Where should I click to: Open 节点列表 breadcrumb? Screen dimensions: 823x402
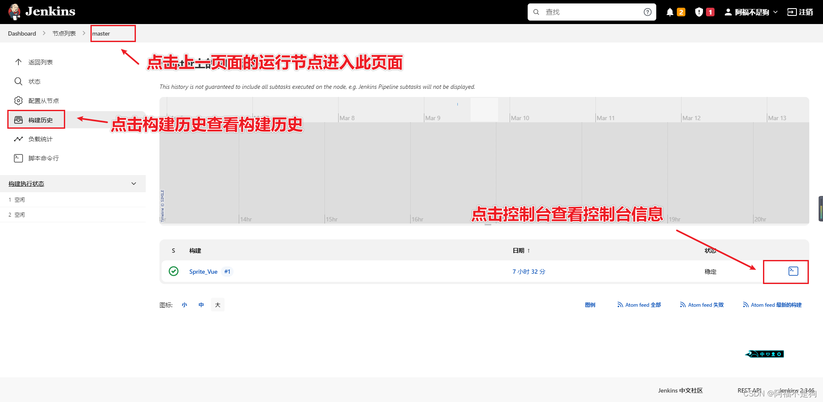coord(64,33)
